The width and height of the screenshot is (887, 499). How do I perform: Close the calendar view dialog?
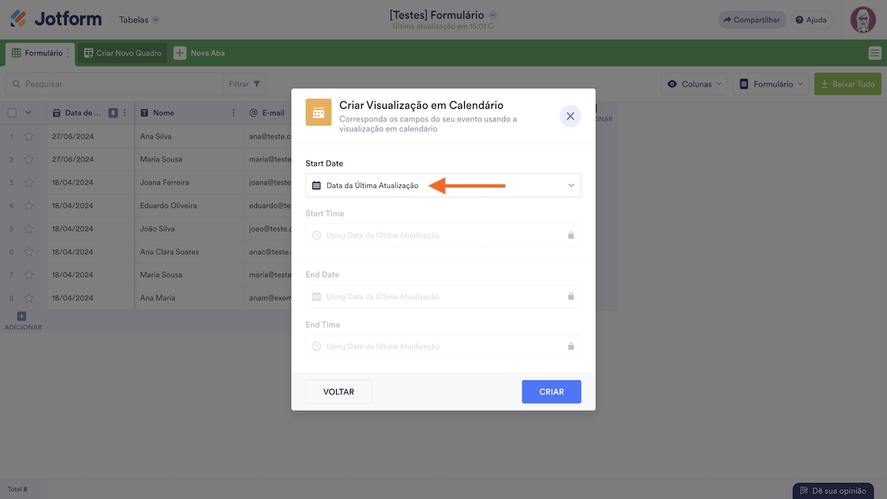click(570, 116)
